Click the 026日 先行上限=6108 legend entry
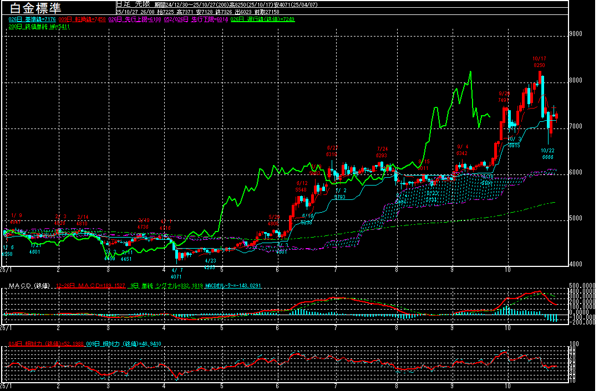The width and height of the screenshot is (599, 391). pos(128,19)
